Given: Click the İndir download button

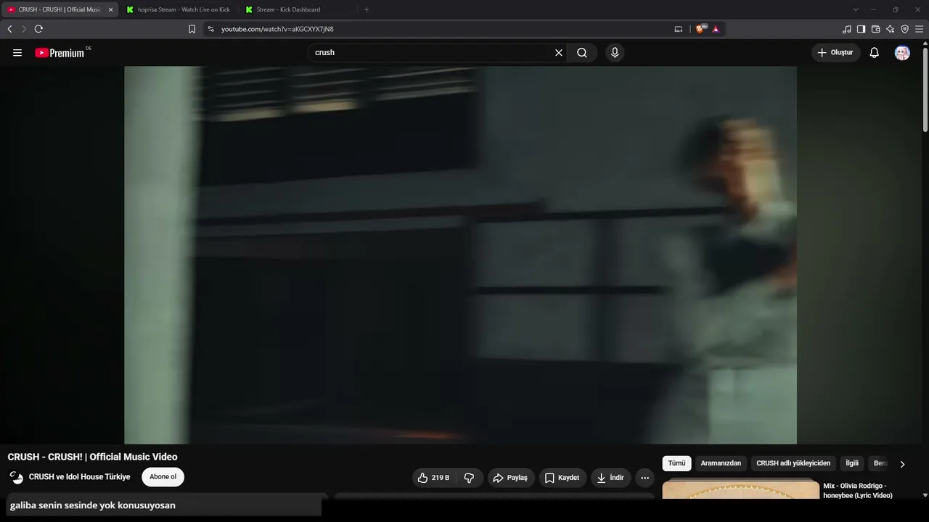Looking at the screenshot, I should [x=610, y=478].
